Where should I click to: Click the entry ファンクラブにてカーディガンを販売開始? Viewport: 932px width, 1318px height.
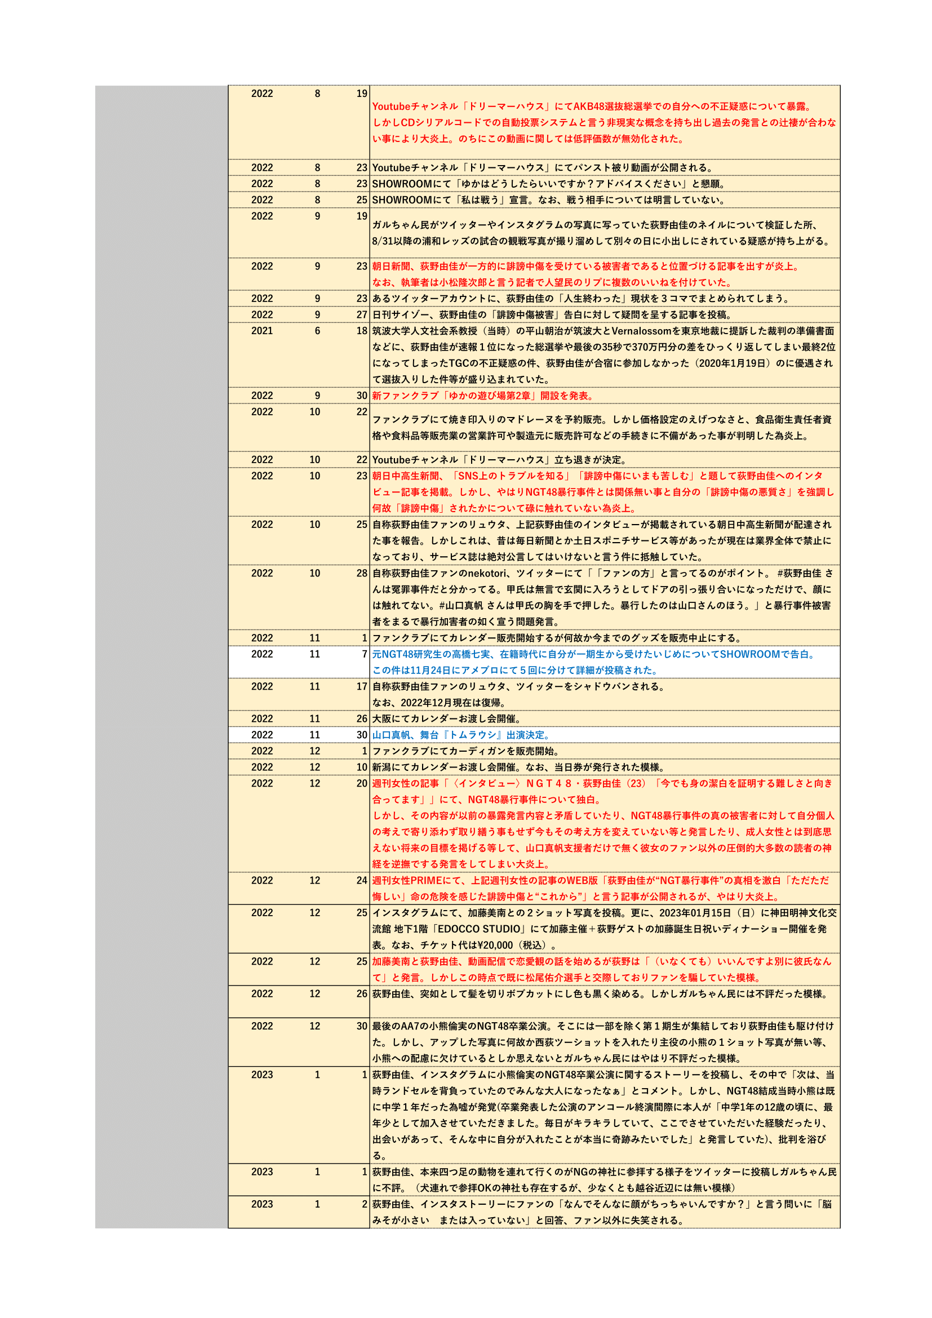click(604, 751)
